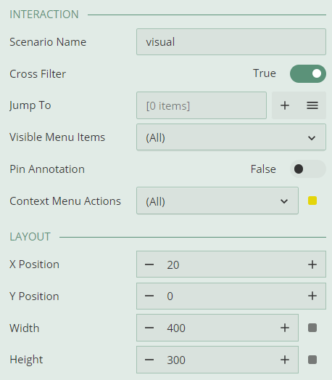This screenshot has width=332, height=380.
Task: Decrease the Y Position value
Action: tap(149, 296)
